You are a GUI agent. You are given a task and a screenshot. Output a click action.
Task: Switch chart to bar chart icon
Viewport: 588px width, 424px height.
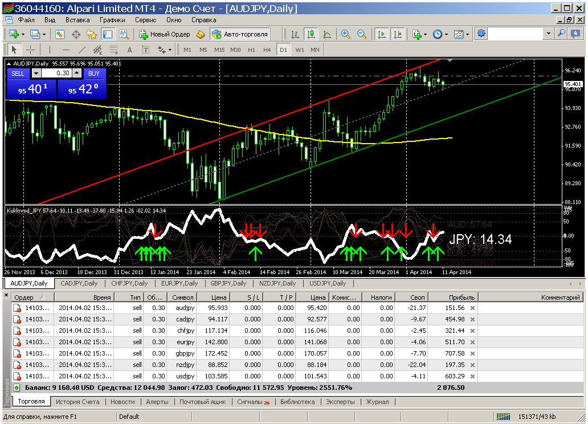pyautogui.click(x=295, y=34)
